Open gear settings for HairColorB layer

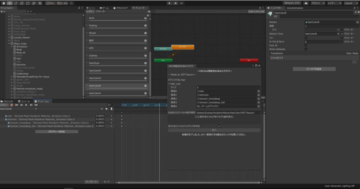(x=145, y=86)
